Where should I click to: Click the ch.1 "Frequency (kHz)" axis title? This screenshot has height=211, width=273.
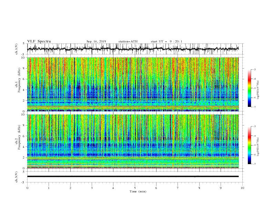point(19,80)
